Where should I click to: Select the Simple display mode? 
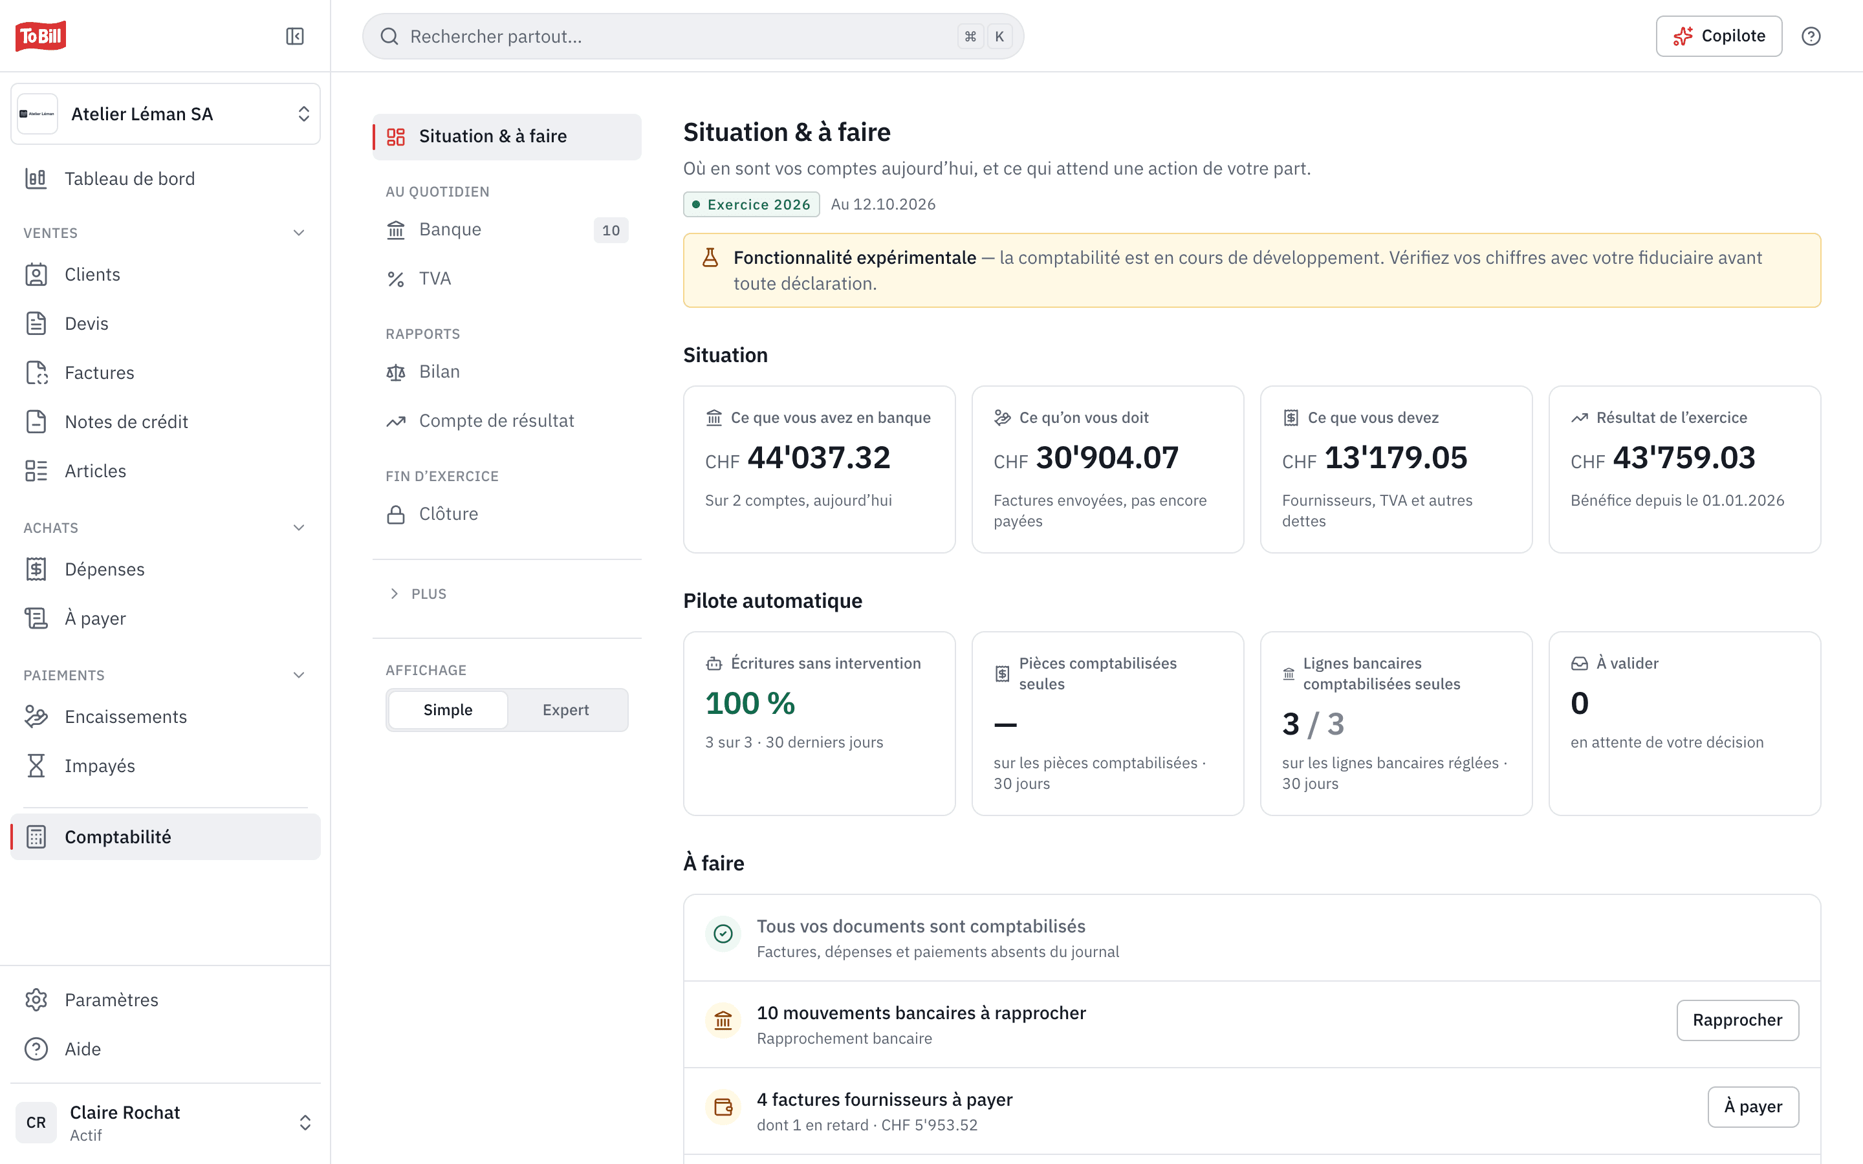pos(448,710)
